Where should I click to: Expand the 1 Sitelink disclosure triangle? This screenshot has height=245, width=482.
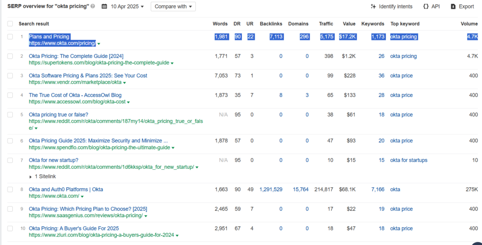(31, 177)
